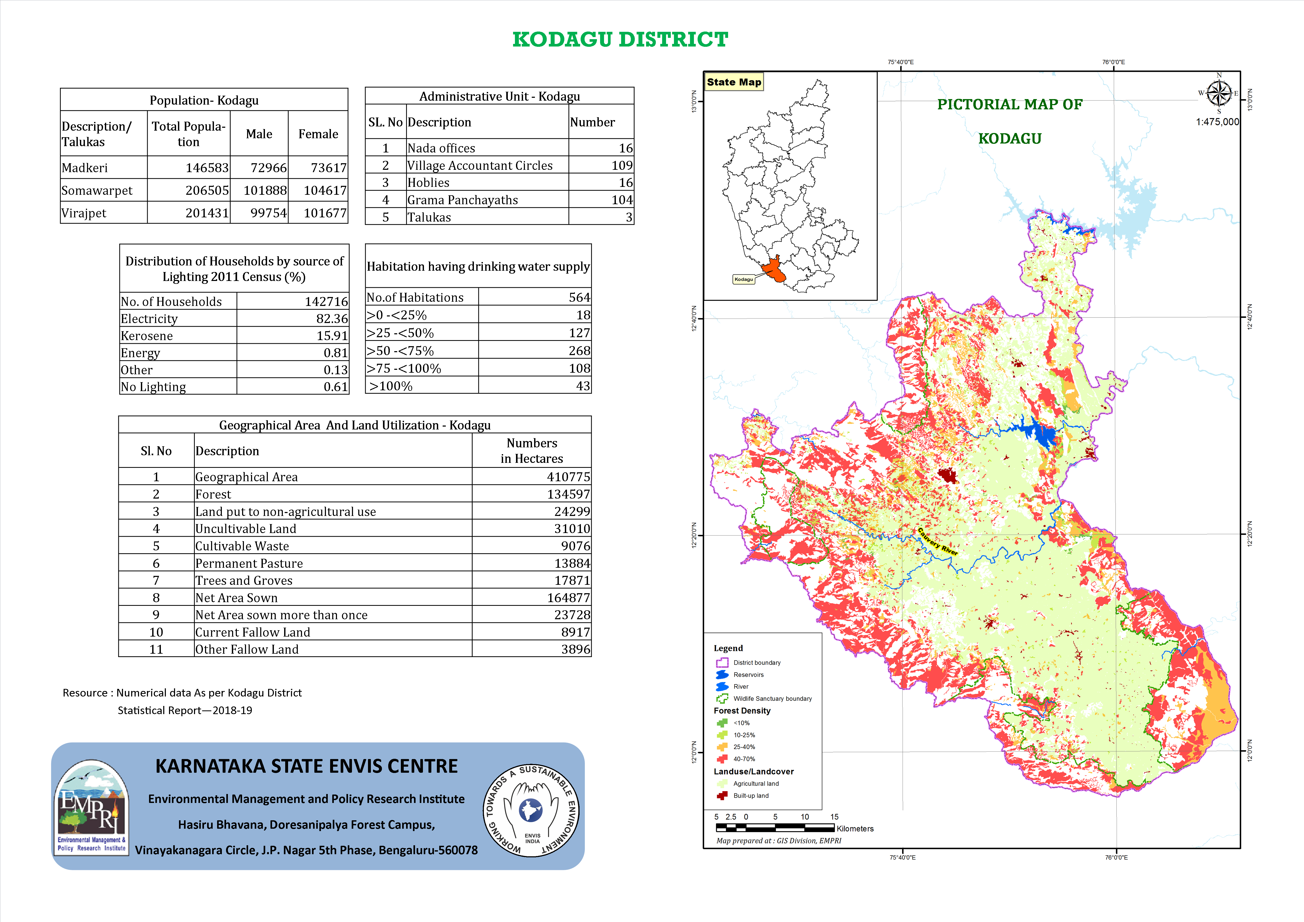
Task: Click the 10-25% forest density swatch
Action: point(722,735)
